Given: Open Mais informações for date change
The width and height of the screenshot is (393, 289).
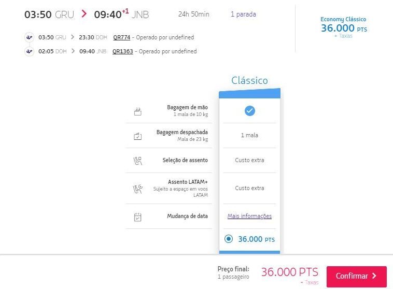Looking at the screenshot, I should [x=249, y=216].
